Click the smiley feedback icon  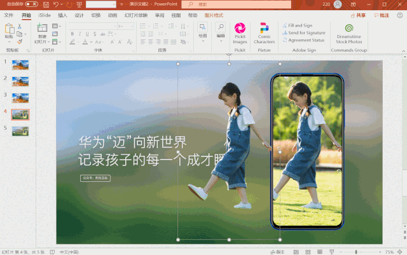point(400,15)
